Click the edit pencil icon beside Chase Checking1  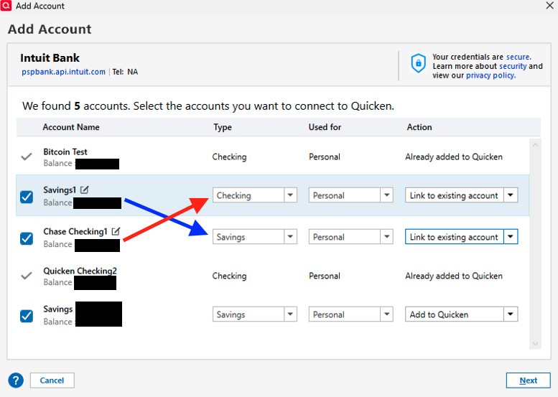coord(116,231)
